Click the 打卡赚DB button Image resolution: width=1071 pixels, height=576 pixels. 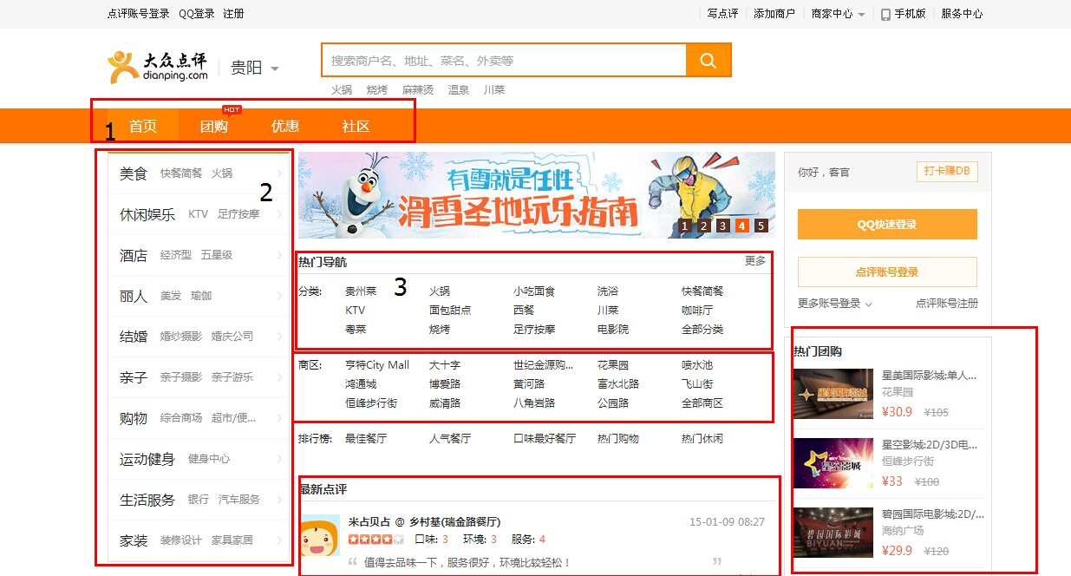[947, 171]
